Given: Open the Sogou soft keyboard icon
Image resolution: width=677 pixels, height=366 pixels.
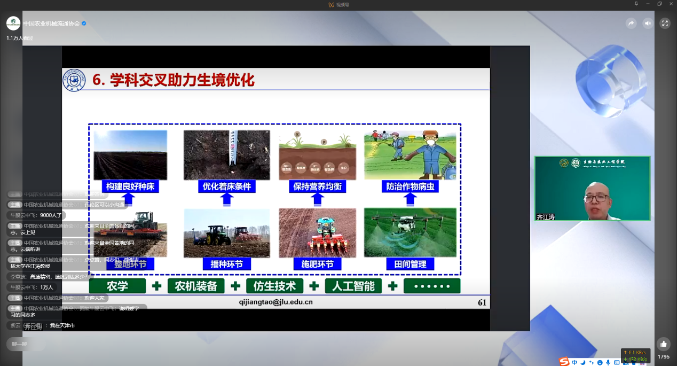Looking at the screenshot, I should tap(617, 362).
